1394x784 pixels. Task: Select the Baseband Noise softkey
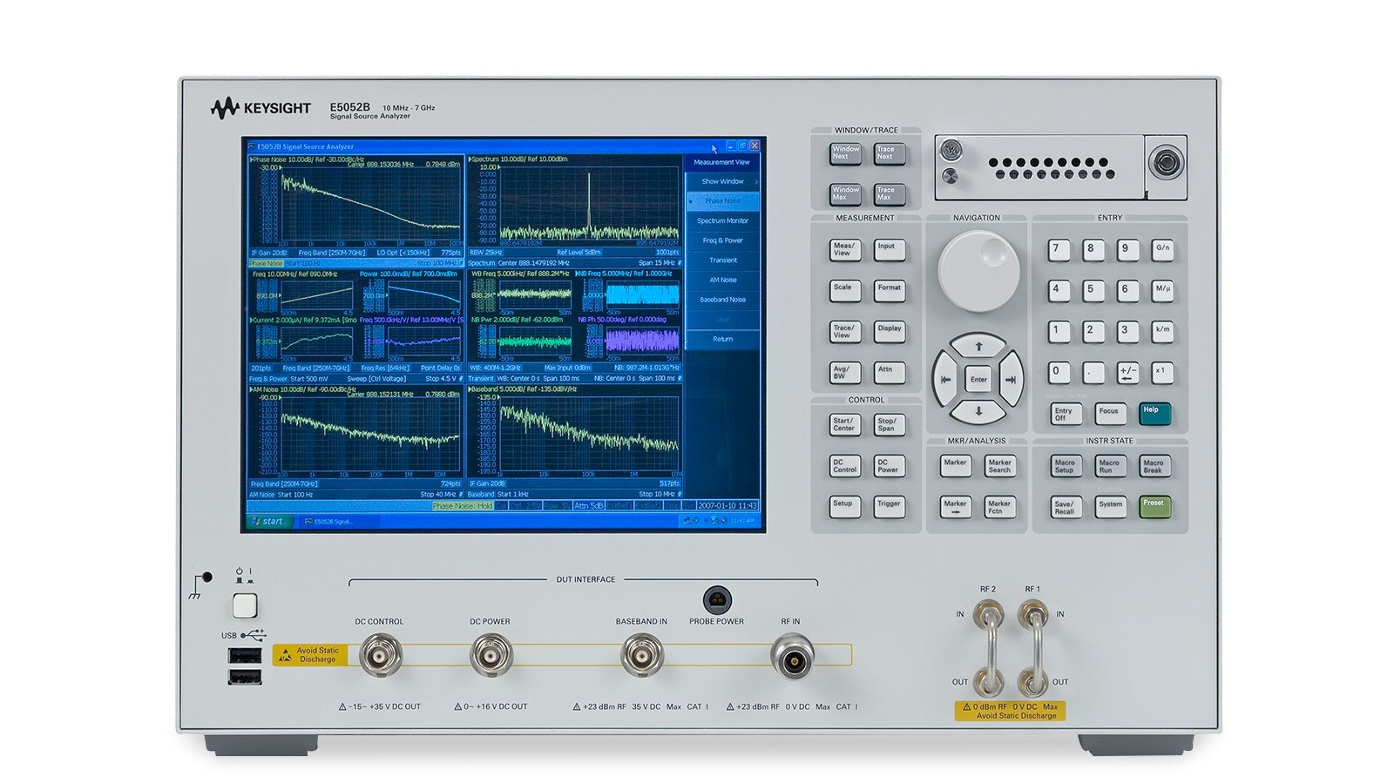(x=722, y=300)
